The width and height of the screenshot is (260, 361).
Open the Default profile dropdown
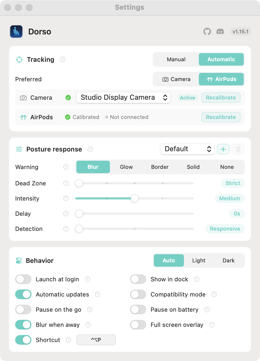pos(187,149)
